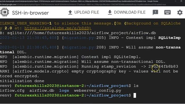This screenshot has height=104, width=185.
Task: Click the browser address bar URL
Action: pyautogui.click(x=83, y=5)
